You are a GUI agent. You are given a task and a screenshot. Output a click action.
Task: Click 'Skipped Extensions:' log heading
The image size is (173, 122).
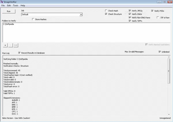[x=12, y=98]
